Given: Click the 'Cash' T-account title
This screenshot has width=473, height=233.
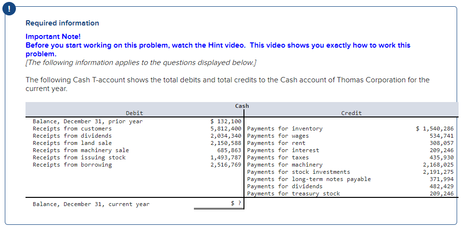Looking at the screenshot, I should click(x=242, y=106).
